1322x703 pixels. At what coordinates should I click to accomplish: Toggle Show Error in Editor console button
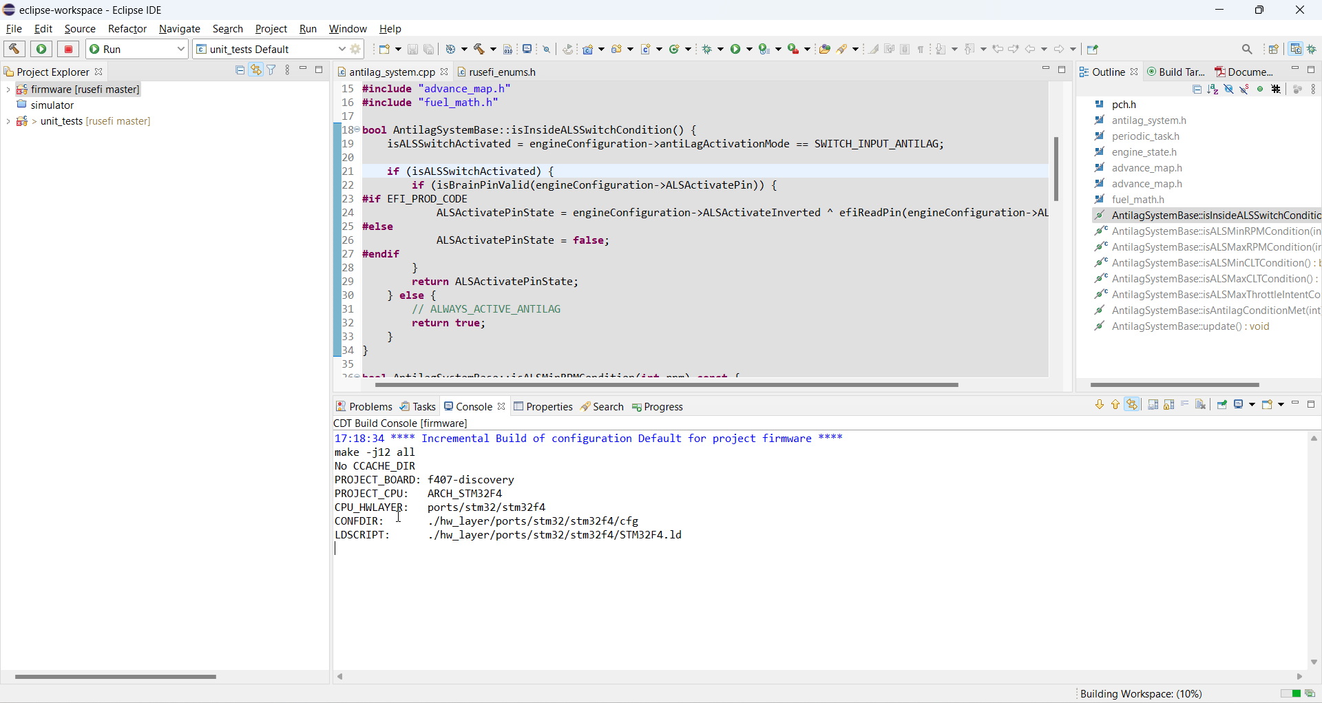coord(1132,405)
